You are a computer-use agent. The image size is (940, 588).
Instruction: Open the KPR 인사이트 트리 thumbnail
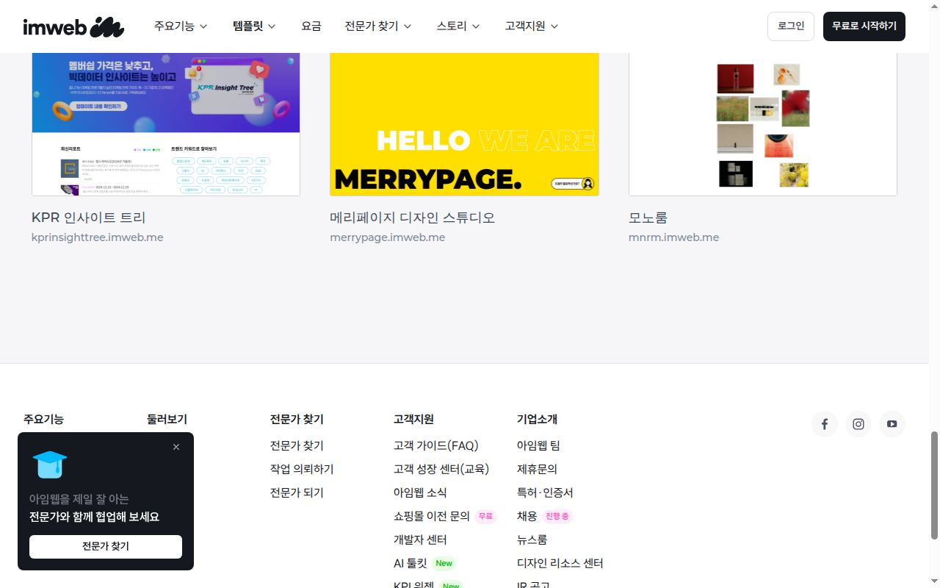click(166, 124)
